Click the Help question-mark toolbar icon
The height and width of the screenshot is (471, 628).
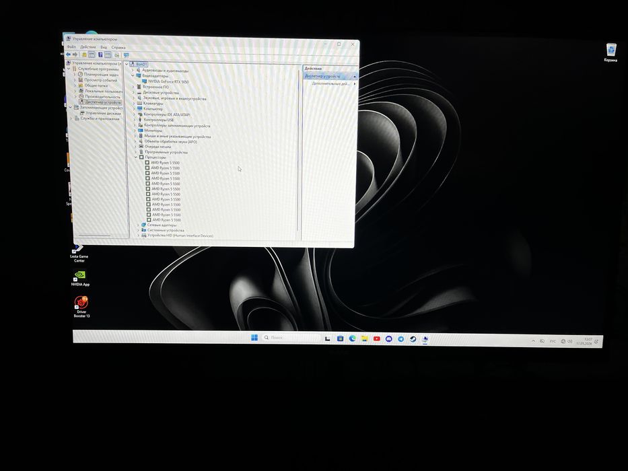(100, 55)
